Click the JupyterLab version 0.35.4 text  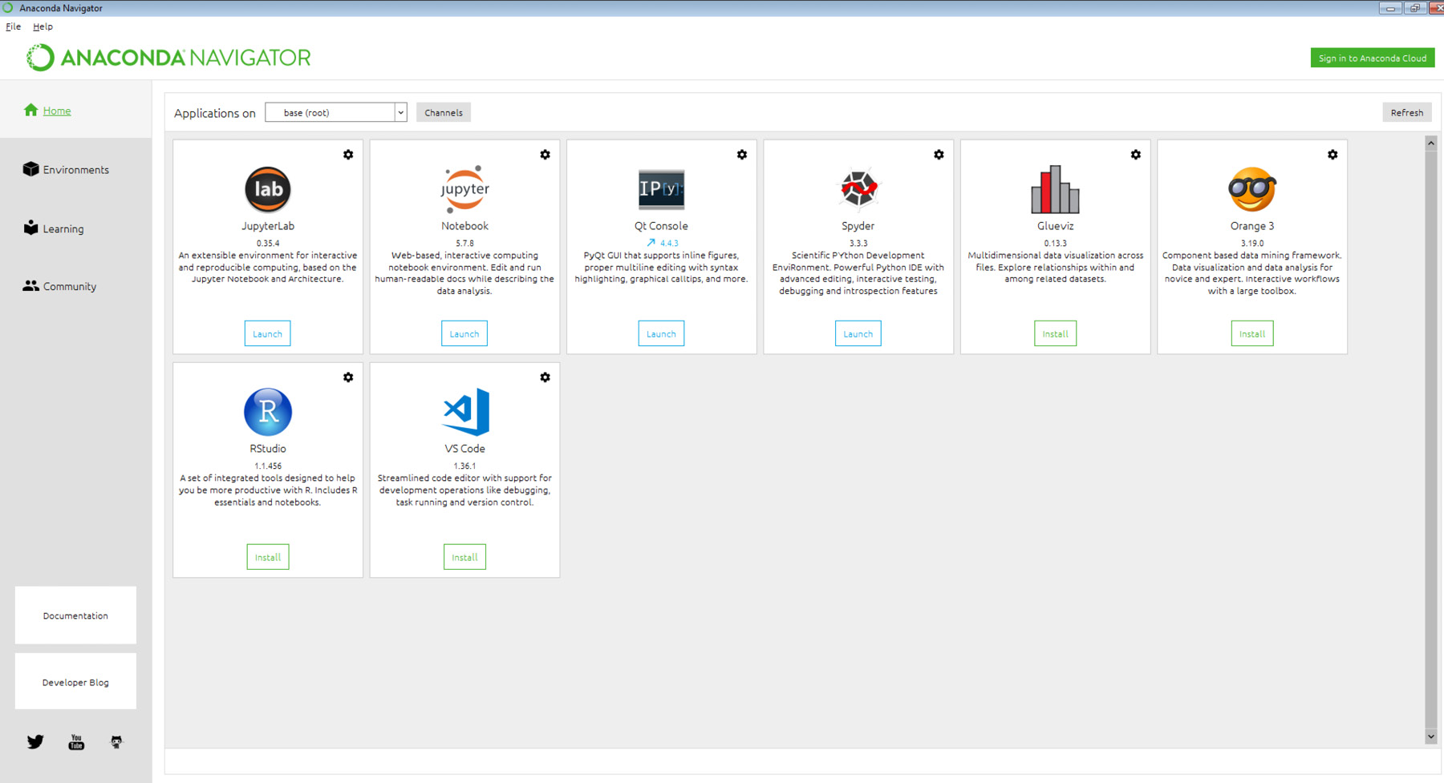267,243
